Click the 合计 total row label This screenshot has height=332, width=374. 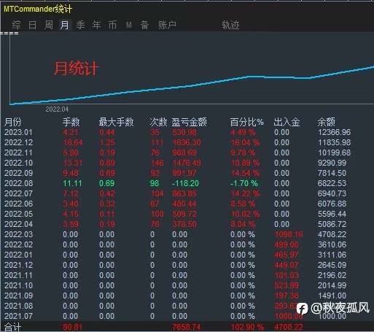(12, 327)
